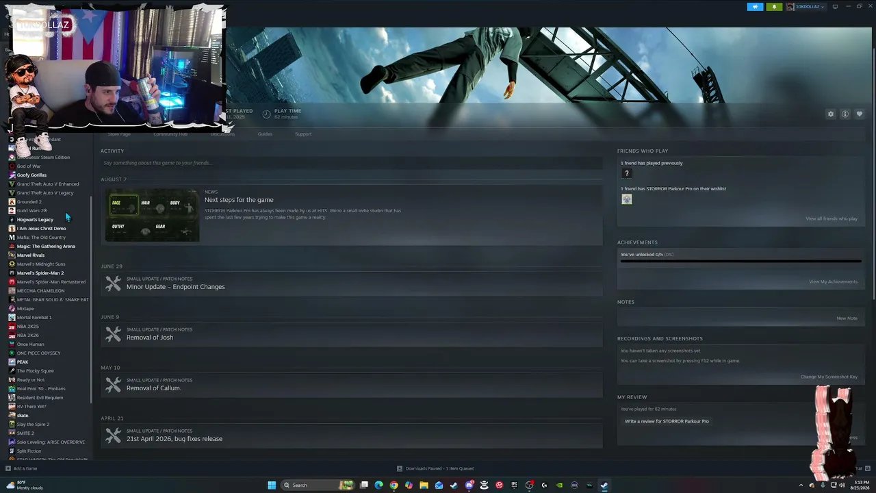Open Google Chrome from taskbar

pos(394,485)
